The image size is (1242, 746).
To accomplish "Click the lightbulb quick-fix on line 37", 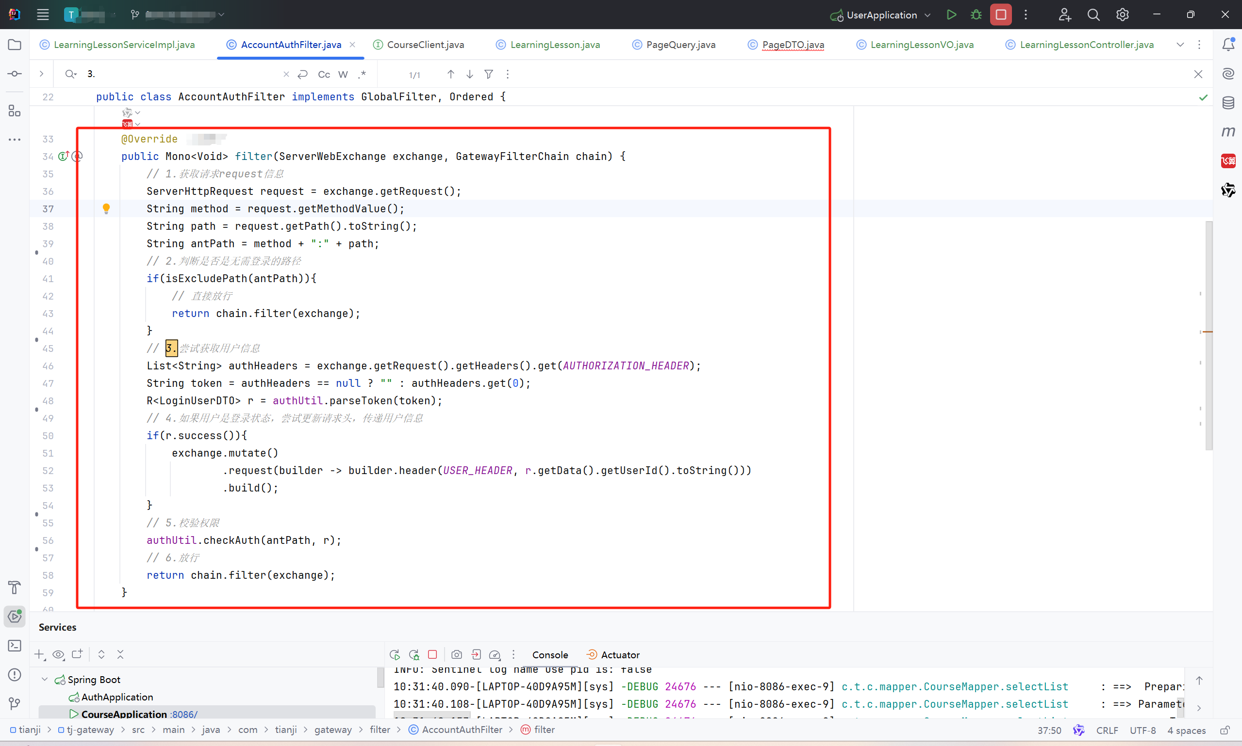I will [106, 208].
